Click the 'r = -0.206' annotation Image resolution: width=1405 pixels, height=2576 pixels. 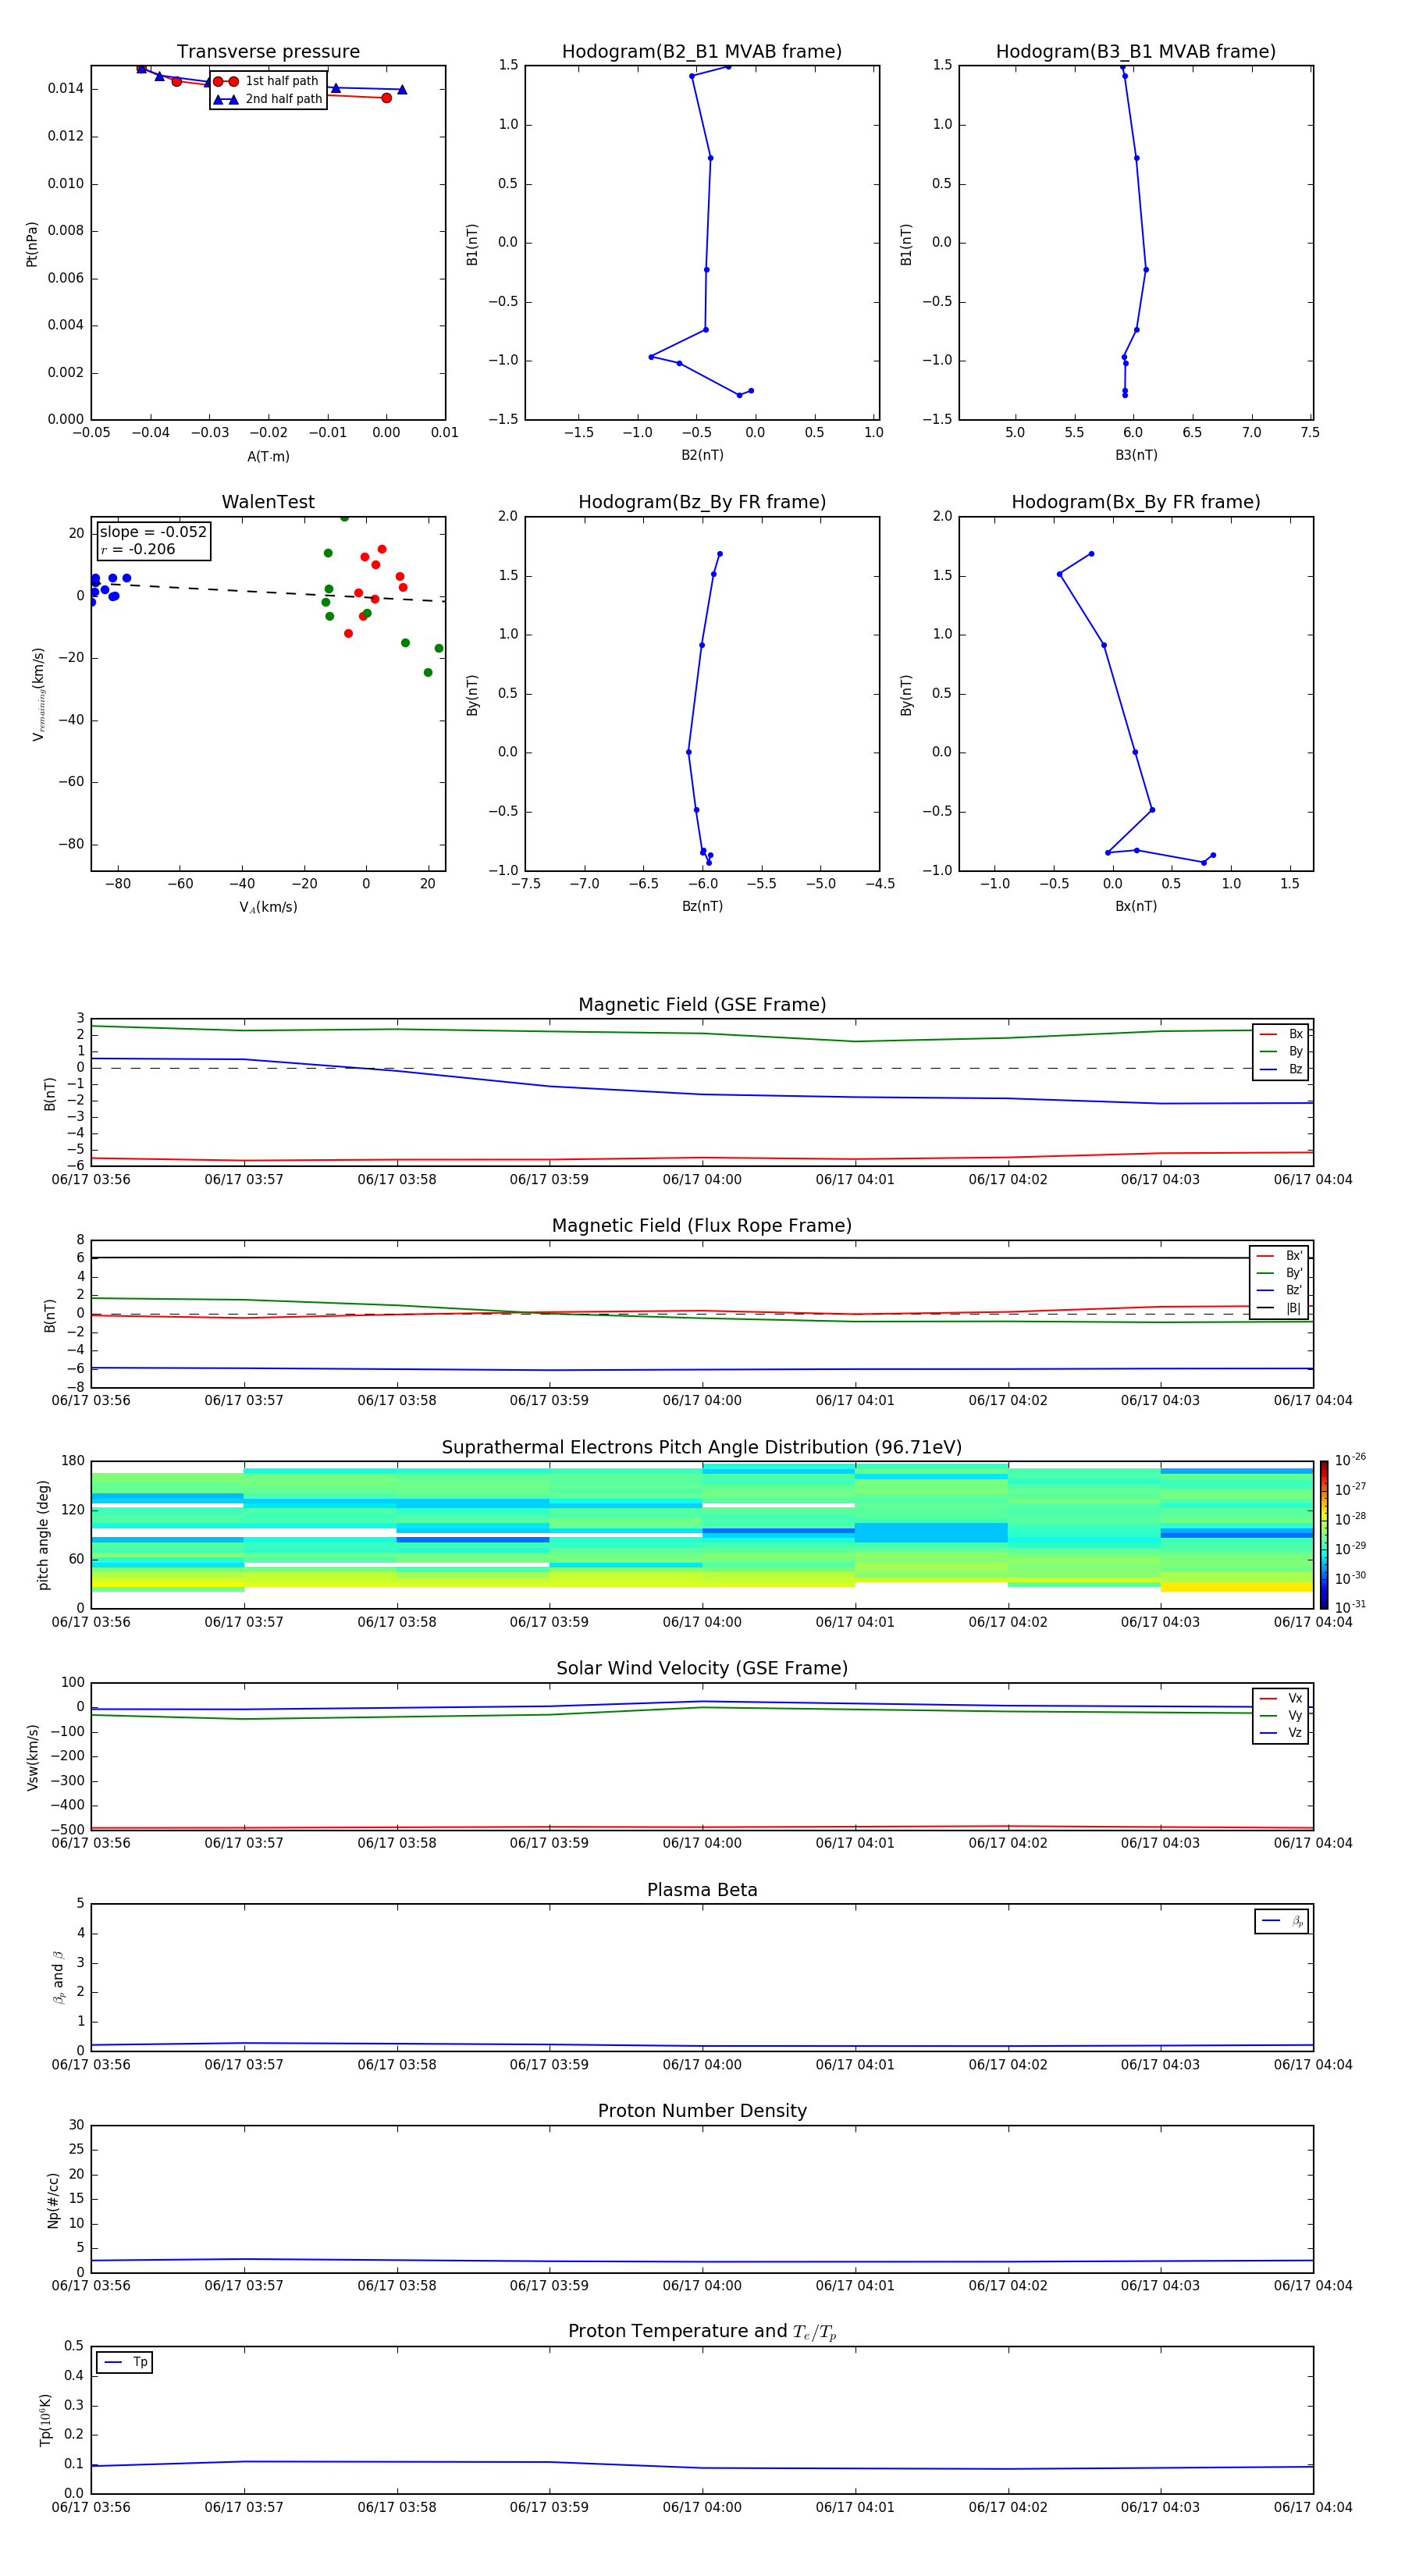[x=138, y=549]
